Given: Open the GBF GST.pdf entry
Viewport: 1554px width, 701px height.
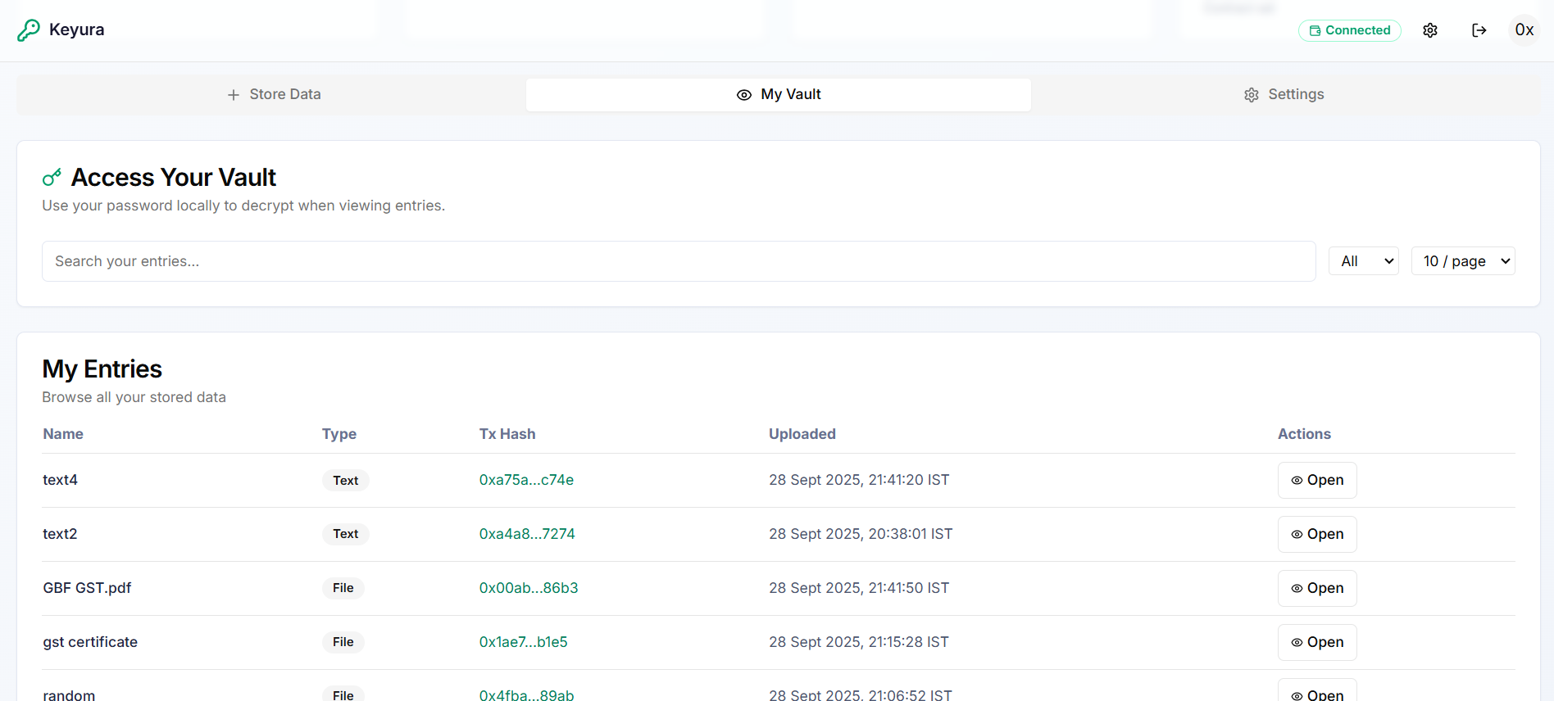Looking at the screenshot, I should coord(1317,589).
